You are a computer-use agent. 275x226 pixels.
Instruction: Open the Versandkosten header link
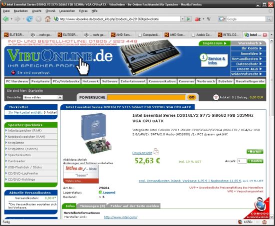[x=247, y=59]
